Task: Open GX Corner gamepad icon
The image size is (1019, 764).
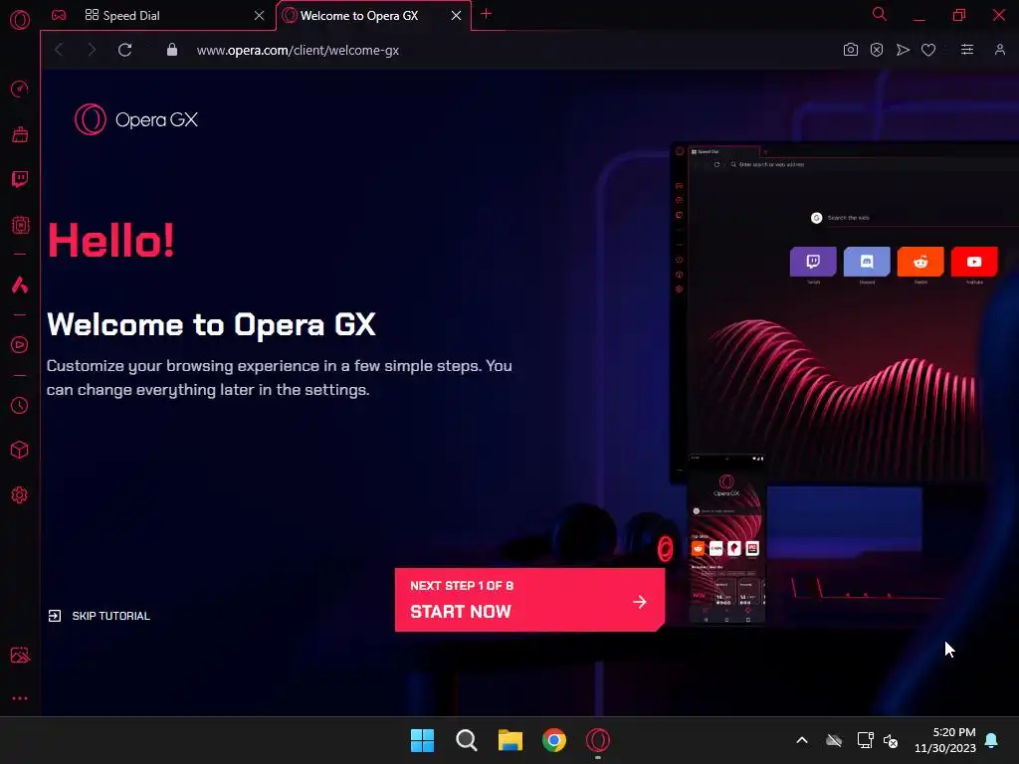Action: tap(59, 15)
